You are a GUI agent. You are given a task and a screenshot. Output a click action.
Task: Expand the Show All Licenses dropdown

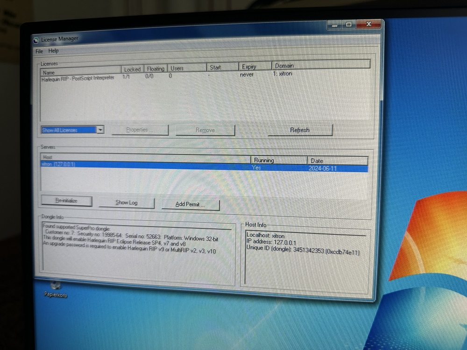100,130
